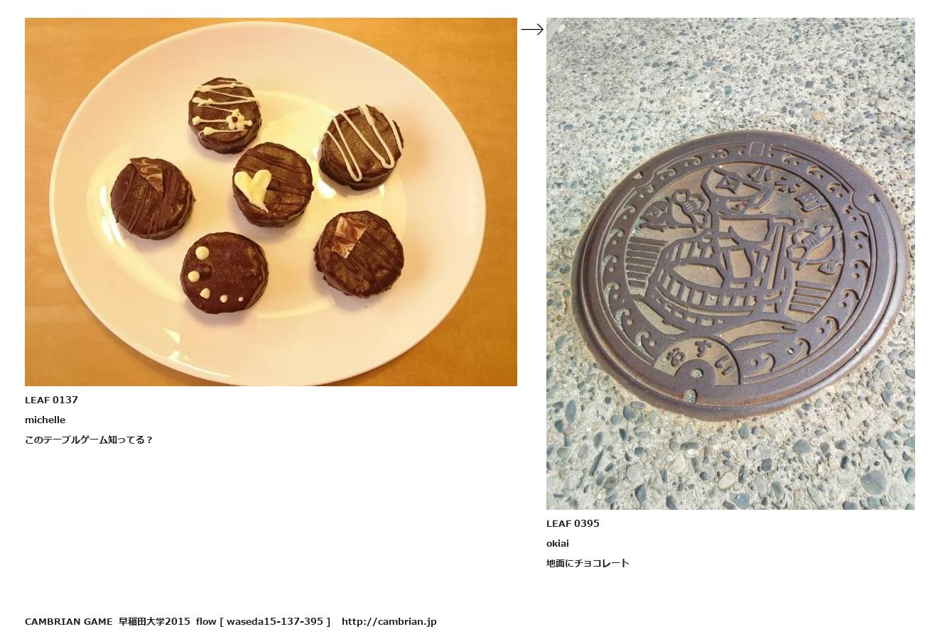The image size is (940, 639).
Task: Click the cake with white dots
Action: tap(224, 274)
